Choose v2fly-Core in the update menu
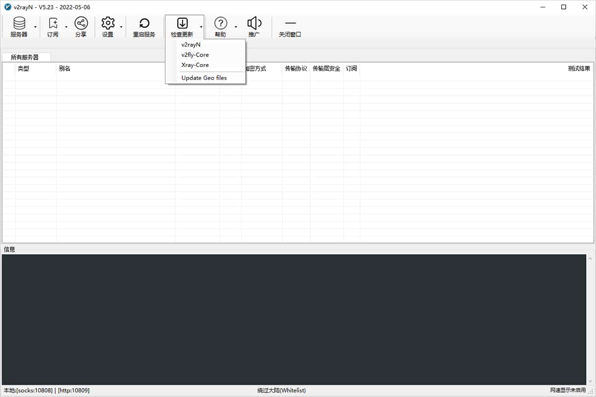The height and width of the screenshot is (397, 596). coord(195,55)
